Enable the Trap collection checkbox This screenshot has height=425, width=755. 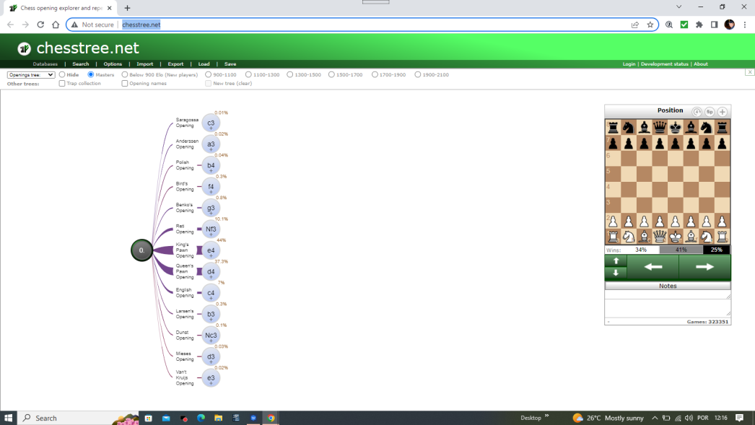[x=62, y=84]
